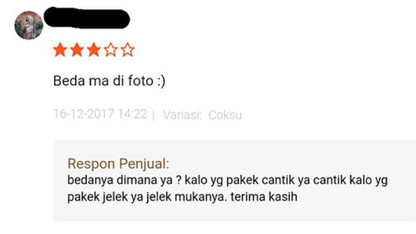Click the reviewer's round profile avatar
The height and width of the screenshot is (234, 416).
(29, 25)
